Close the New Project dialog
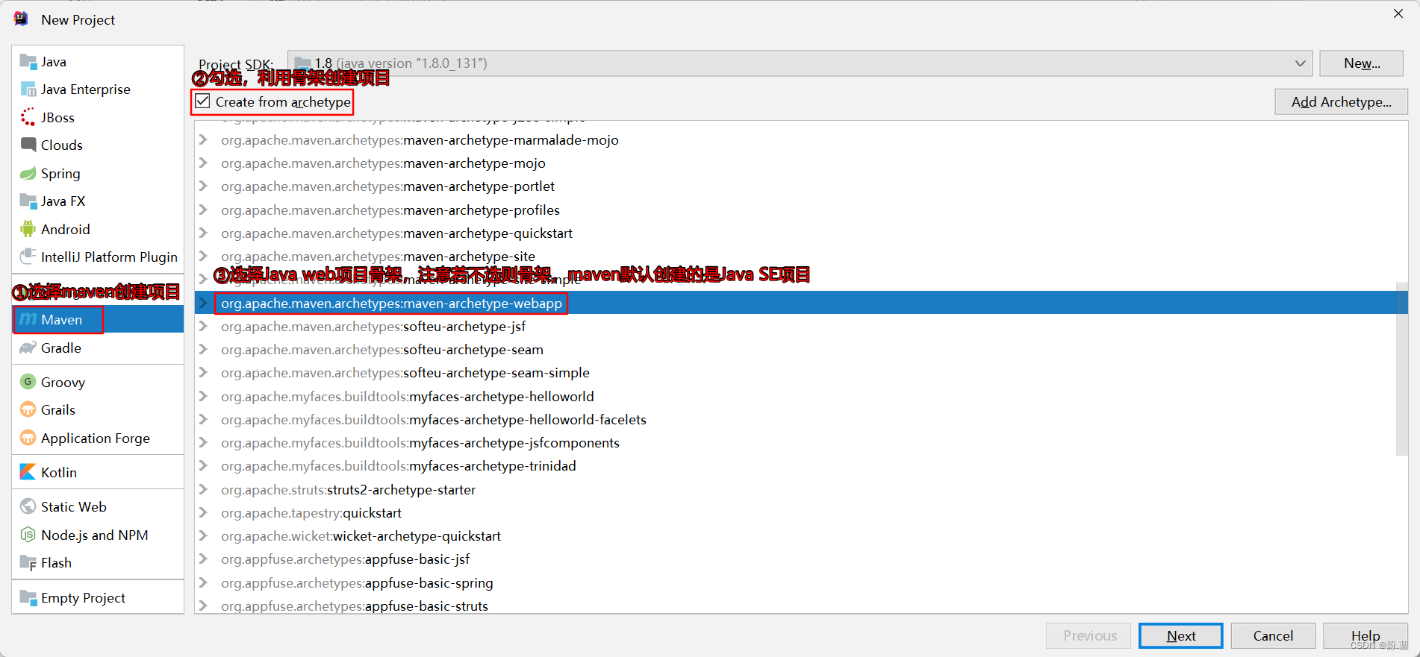Screen dimensions: 1420x657 click(1398, 13)
